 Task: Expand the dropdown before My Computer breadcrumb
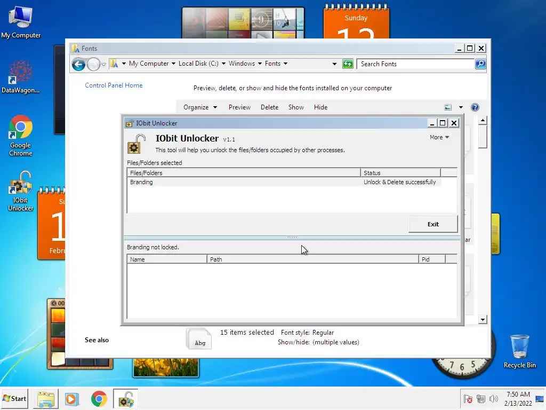[124, 64]
